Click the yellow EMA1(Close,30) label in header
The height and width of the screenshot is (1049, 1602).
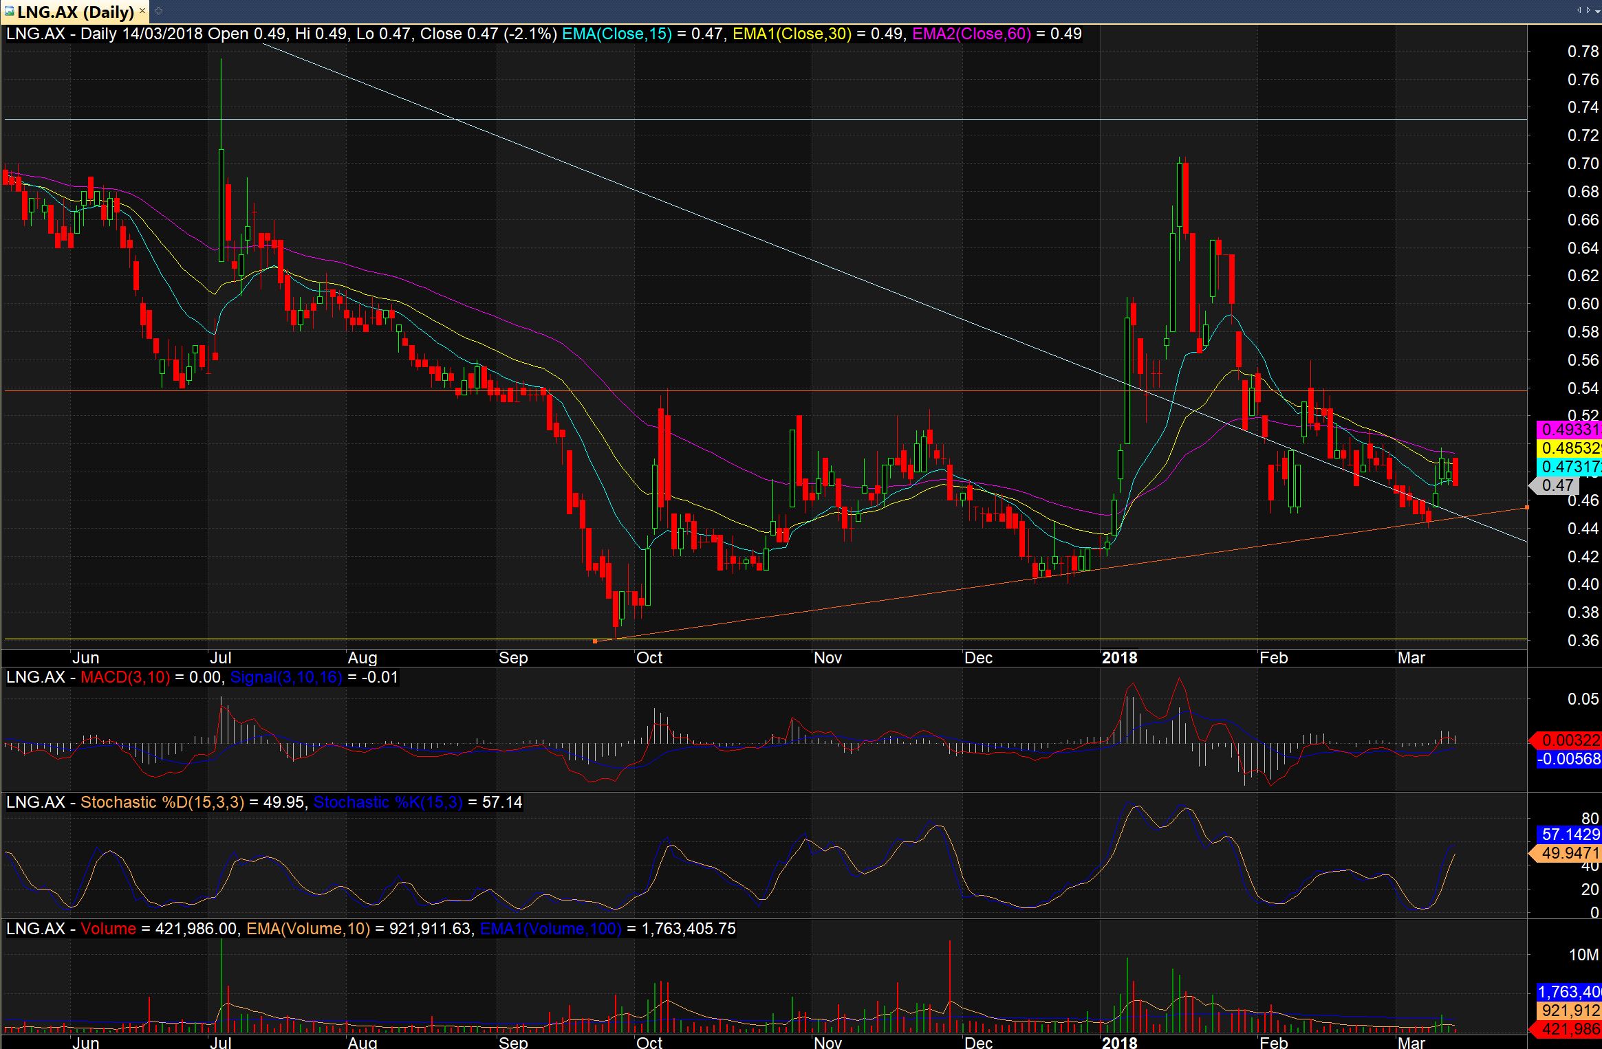(x=791, y=34)
